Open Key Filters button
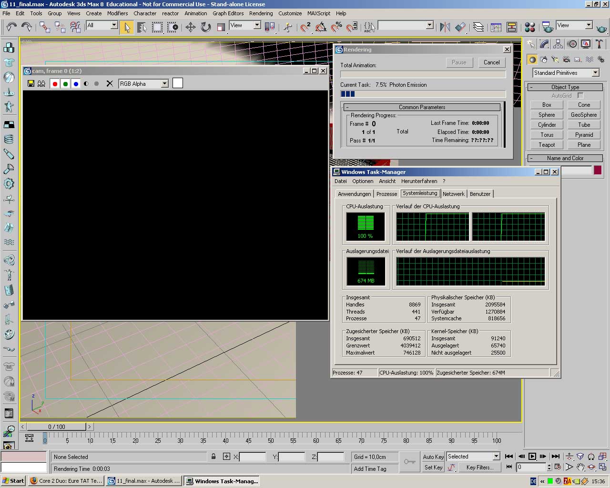This screenshot has height=488, width=610. pos(479,468)
